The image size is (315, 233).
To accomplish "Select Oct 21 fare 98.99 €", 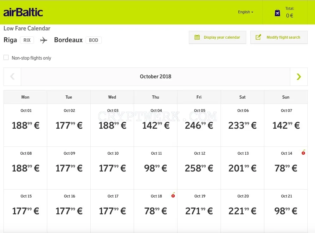I will pos(286,211).
